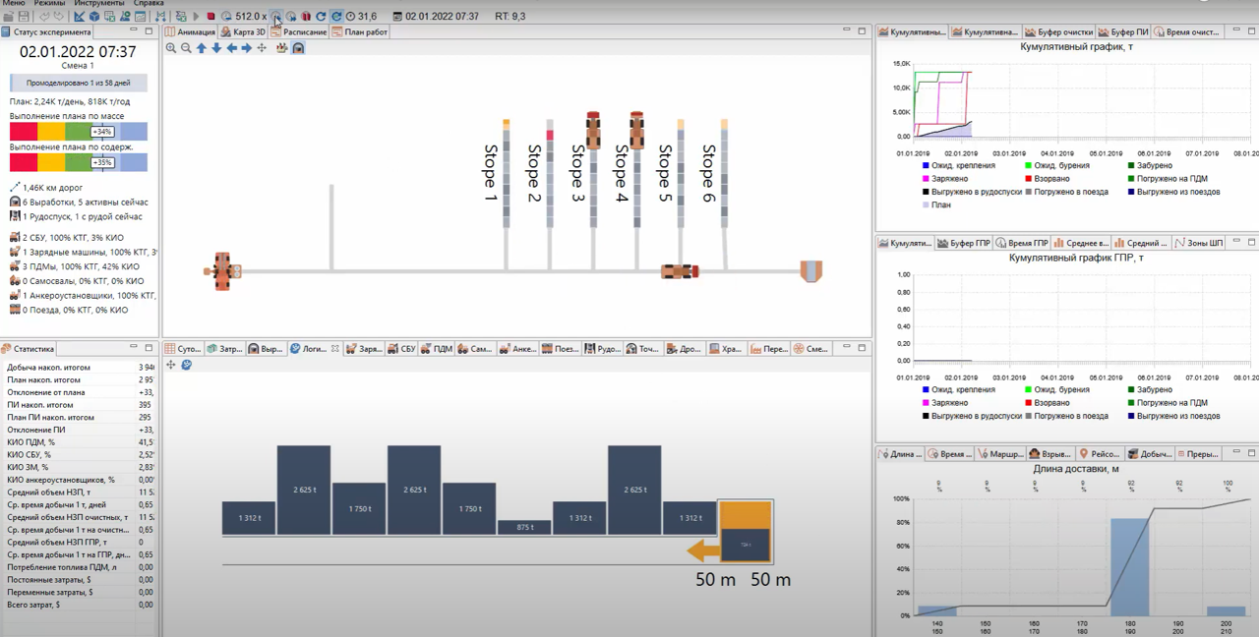Image resolution: width=1259 pixels, height=637 pixels.
Task: Click the 2 625 t bar in logistics chart
Action: click(303, 490)
